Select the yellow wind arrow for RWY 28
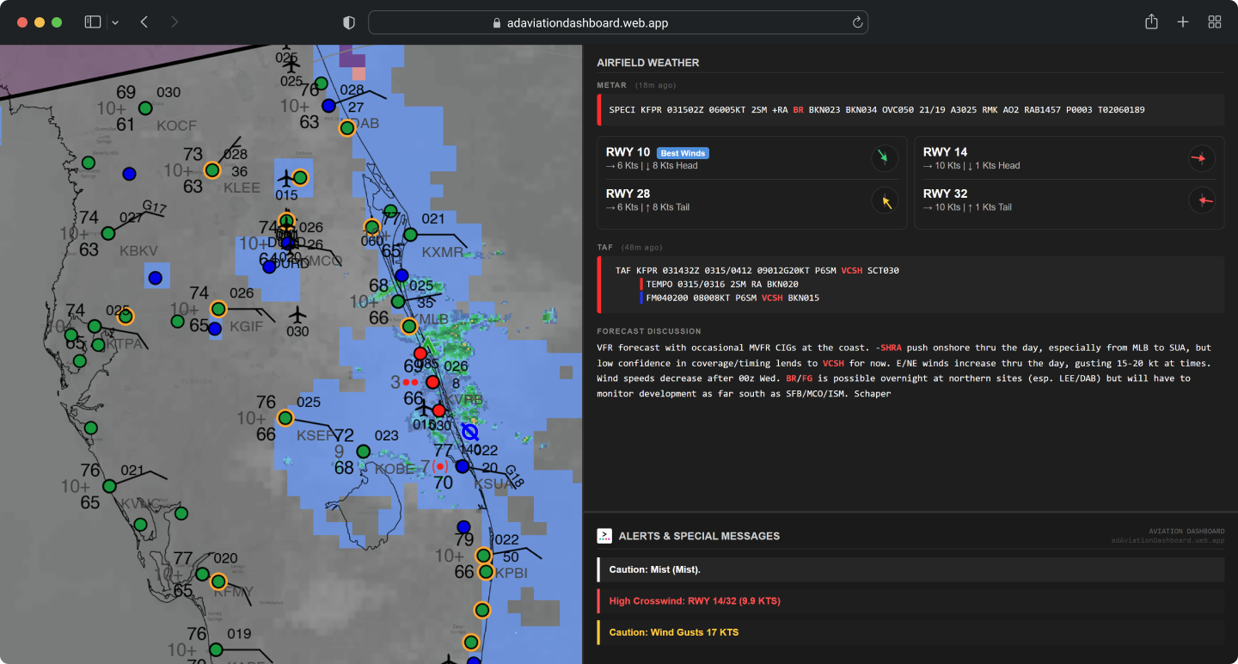1238x664 pixels. [884, 200]
